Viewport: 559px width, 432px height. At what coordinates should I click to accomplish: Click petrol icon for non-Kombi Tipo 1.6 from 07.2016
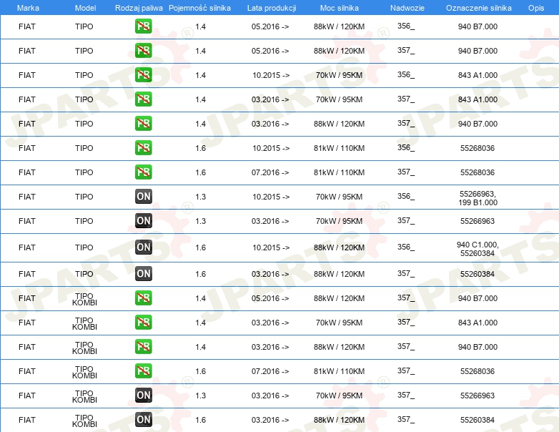(143, 172)
